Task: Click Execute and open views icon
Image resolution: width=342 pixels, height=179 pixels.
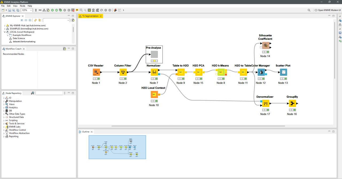Action: pos(61,10)
